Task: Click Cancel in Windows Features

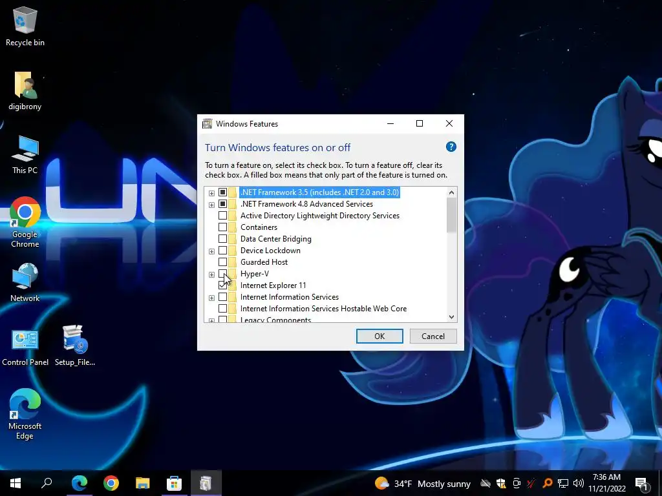Action: 433,336
